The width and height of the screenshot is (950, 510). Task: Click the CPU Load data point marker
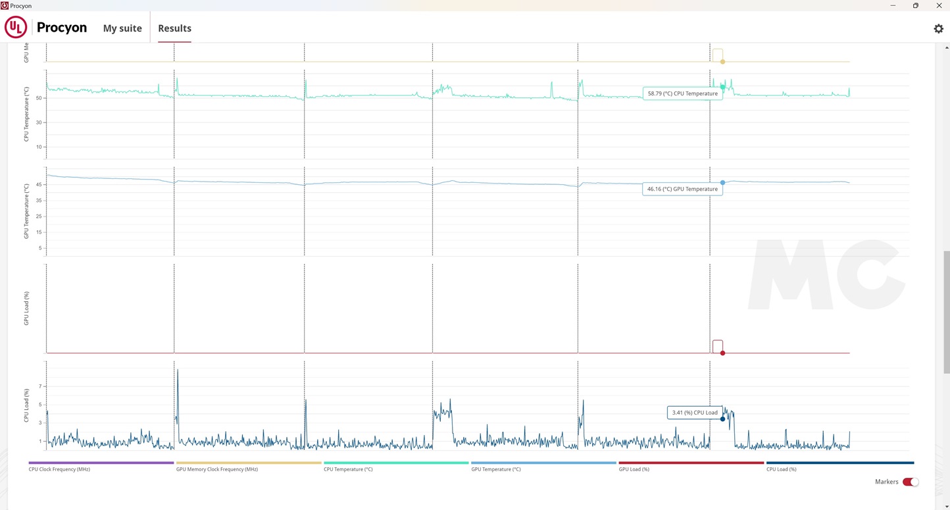(722, 419)
